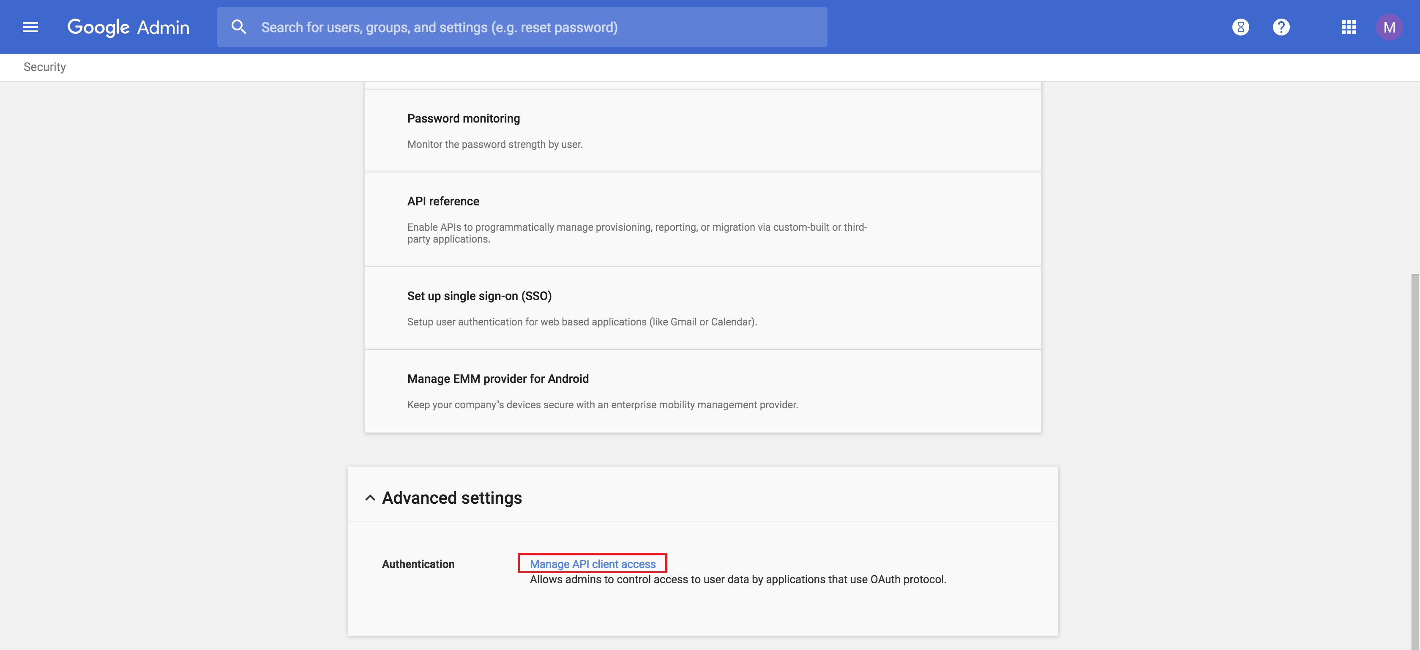Click the Google Admin logo
Screen dimensions: 1420x650
tap(128, 27)
